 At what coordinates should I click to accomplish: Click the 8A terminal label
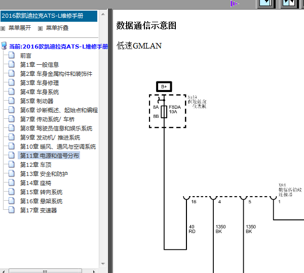[156, 107]
